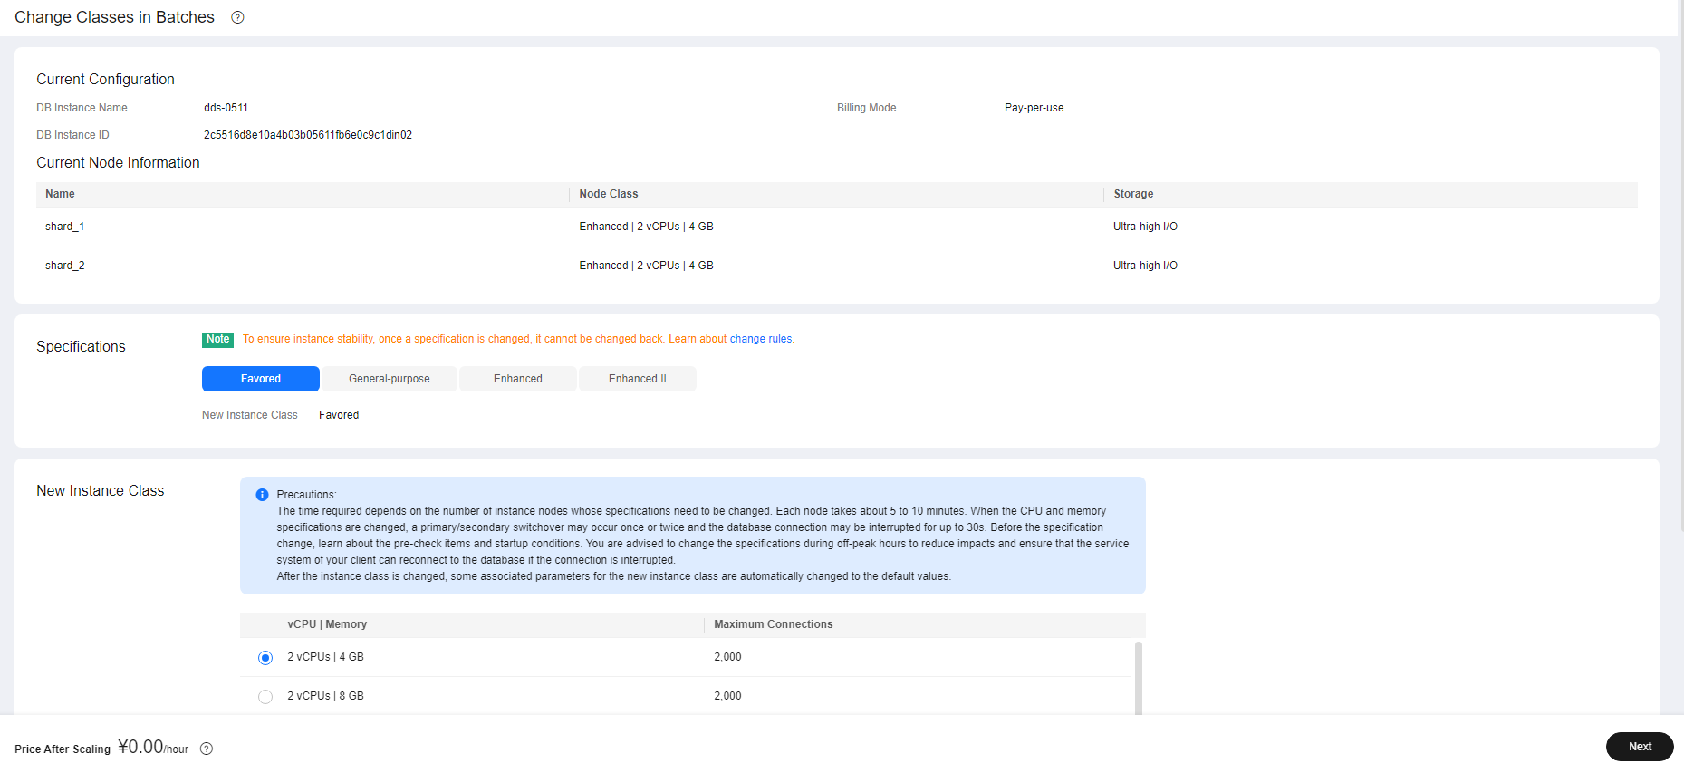The image size is (1684, 773).
Task: Click the 2,000 connections value for 8 GB row
Action: coord(727,696)
